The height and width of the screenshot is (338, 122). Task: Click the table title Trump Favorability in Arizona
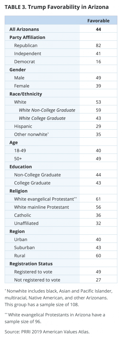coord(57,7)
